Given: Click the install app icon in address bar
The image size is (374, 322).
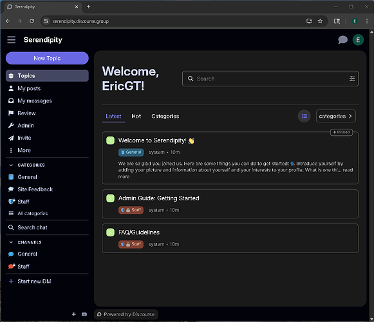Looking at the screenshot, I should [x=309, y=21].
